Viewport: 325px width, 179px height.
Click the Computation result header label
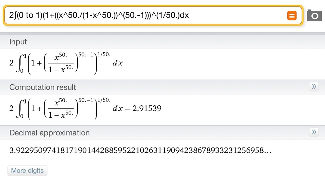pyautogui.click(x=43, y=87)
